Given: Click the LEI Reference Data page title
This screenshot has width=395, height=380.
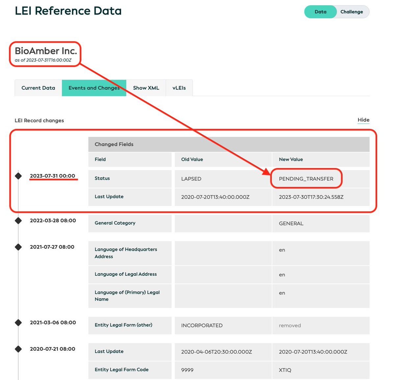Looking at the screenshot, I should coord(68,11).
